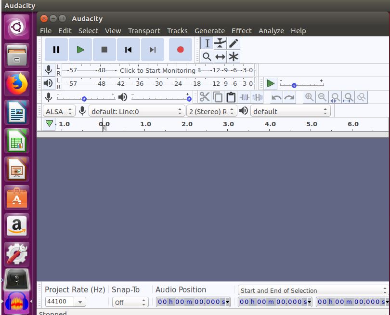The width and height of the screenshot is (390, 315).
Task: Select the Time Shift tool
Action: pos(220,57)
